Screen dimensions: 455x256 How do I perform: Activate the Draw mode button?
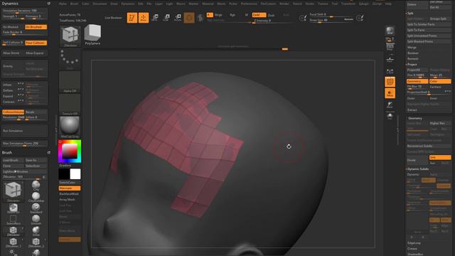[144, 18]
